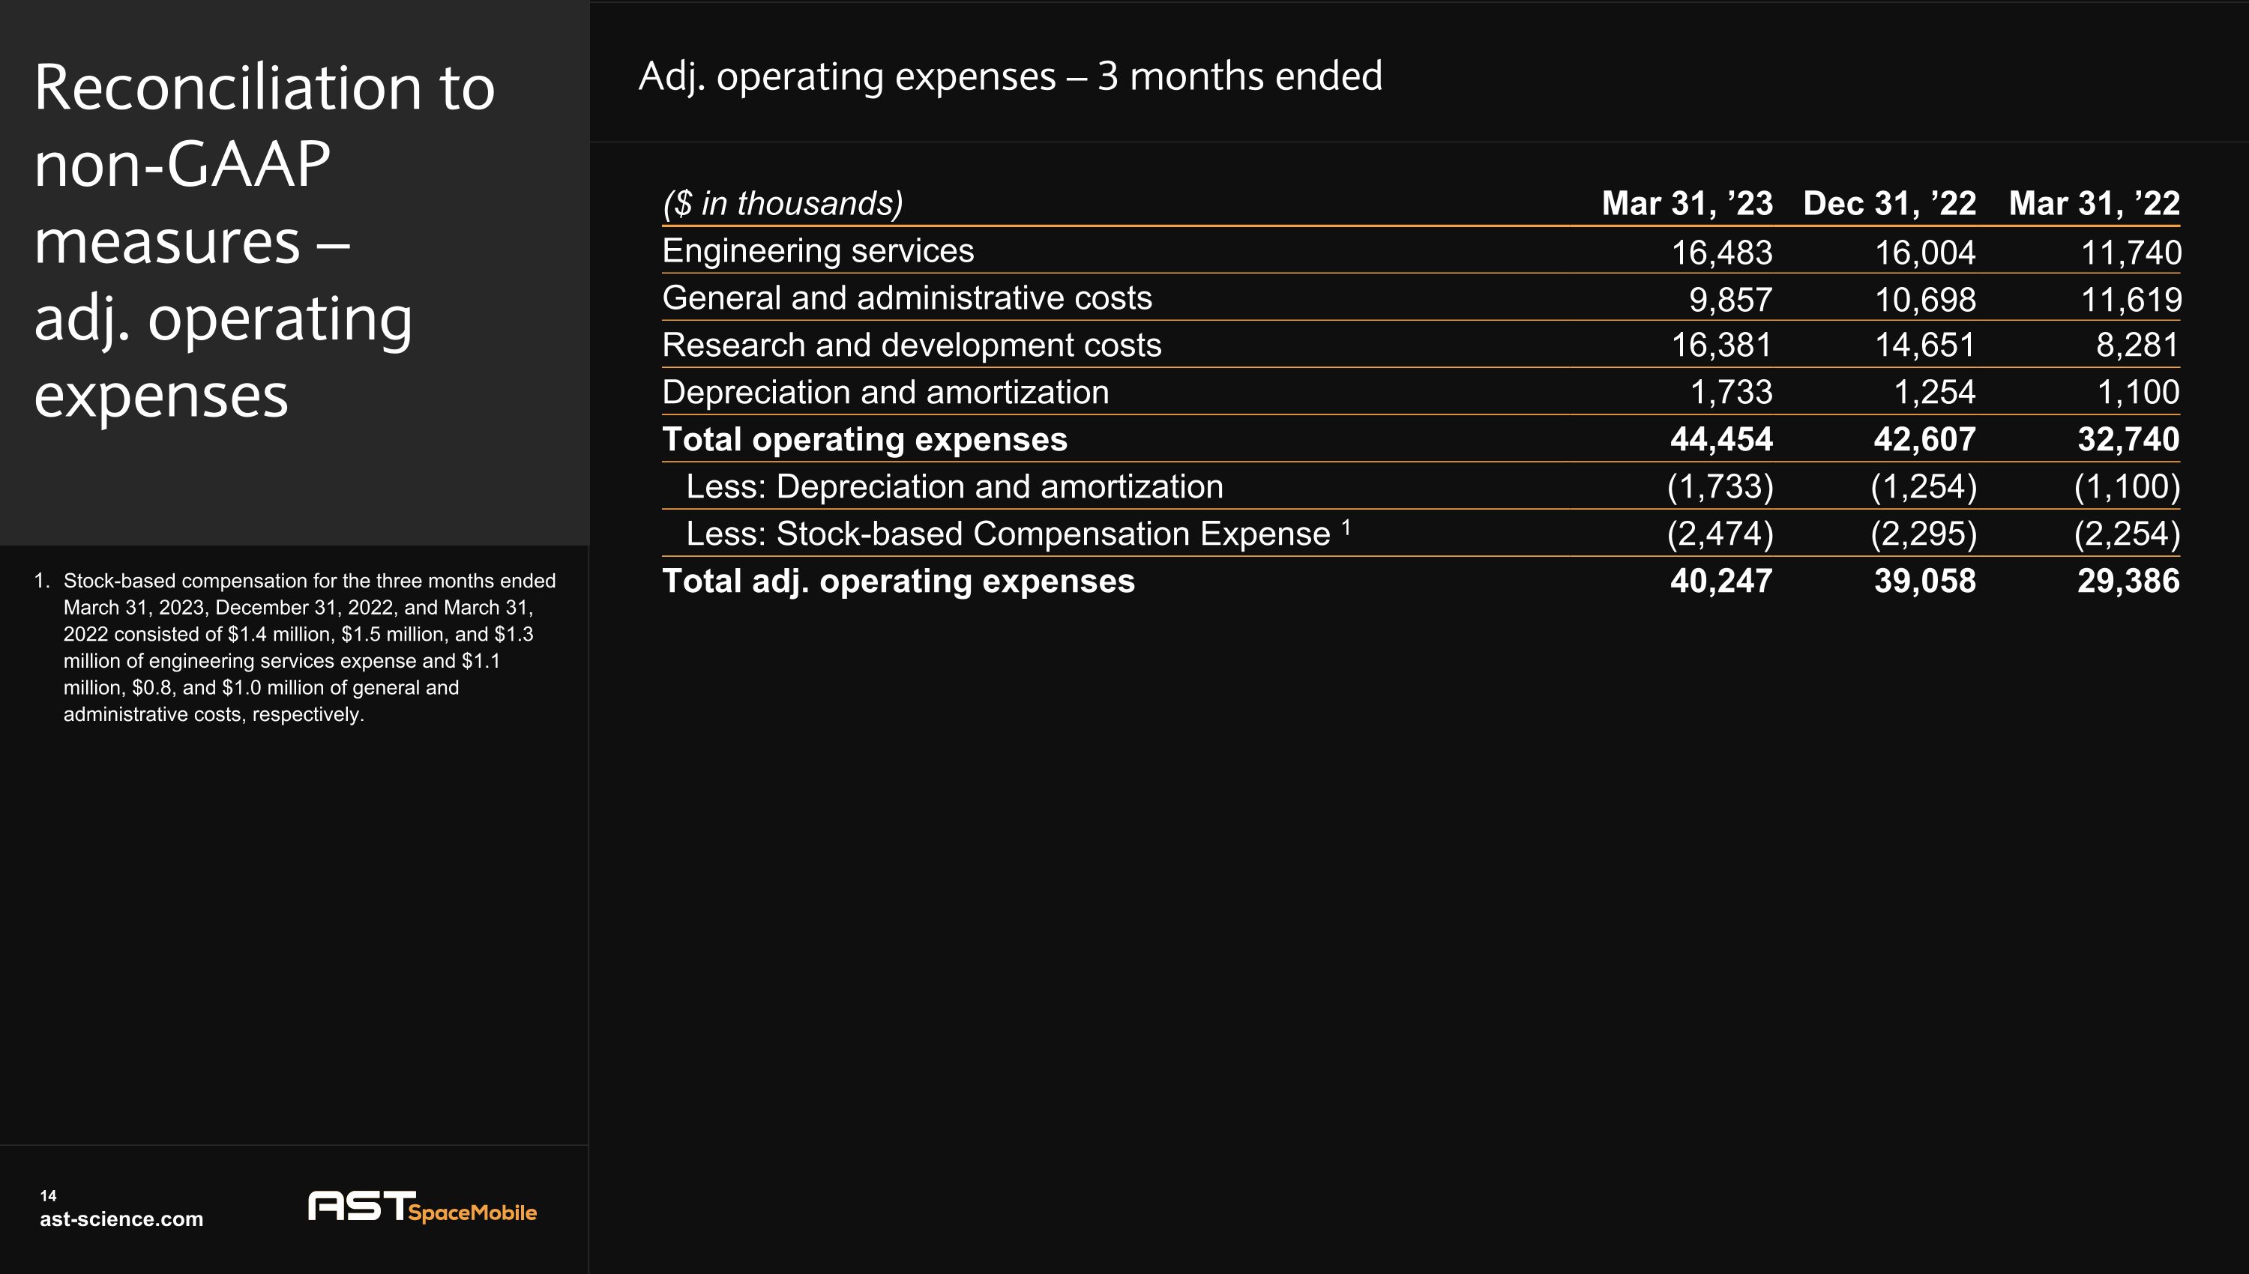Viewport: 2249px width, 1274px height.
Task: Click the AST SpaceMobile logo
Action: pos(422,1207)
